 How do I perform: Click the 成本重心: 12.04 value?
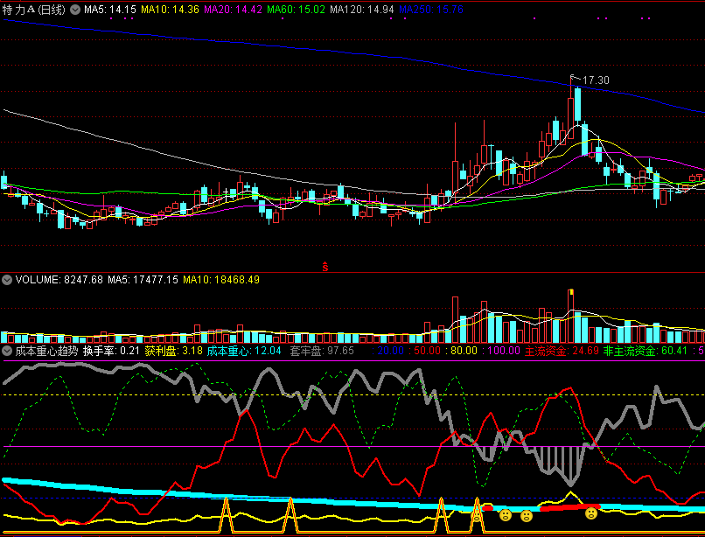tap(244, 351)
